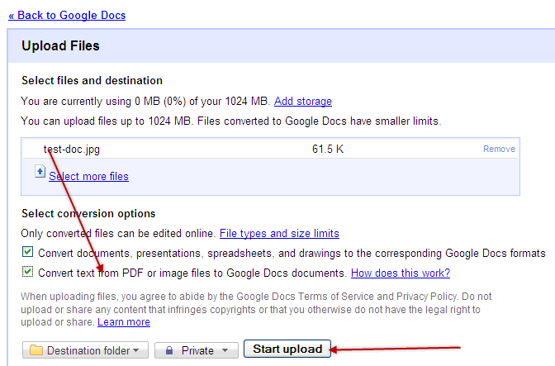
Task: Remove test-doc.jpg from upload list
Action: 499,149
